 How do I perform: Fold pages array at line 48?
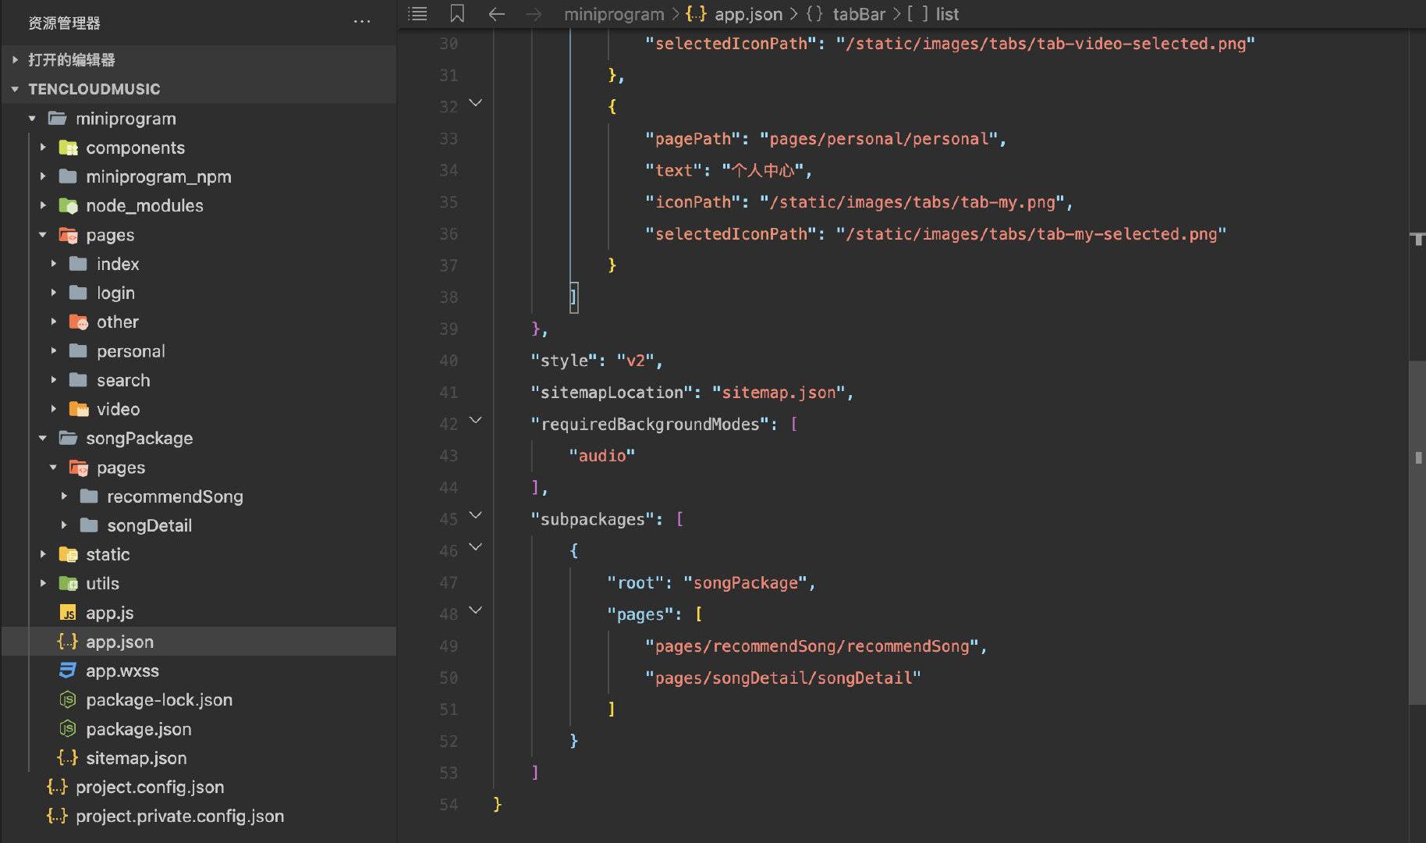pyautogui.click(x=475, y=611)
